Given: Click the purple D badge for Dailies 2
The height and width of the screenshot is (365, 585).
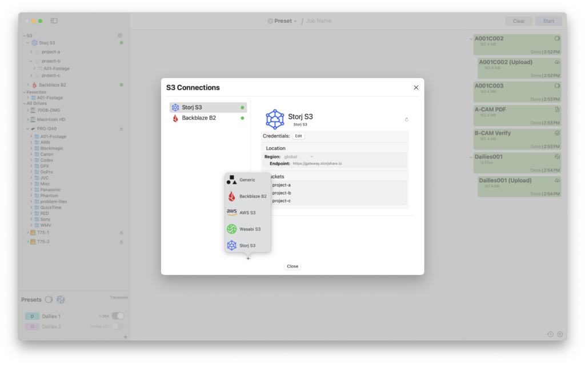Looking at the screenshot, I should point(32,327).
